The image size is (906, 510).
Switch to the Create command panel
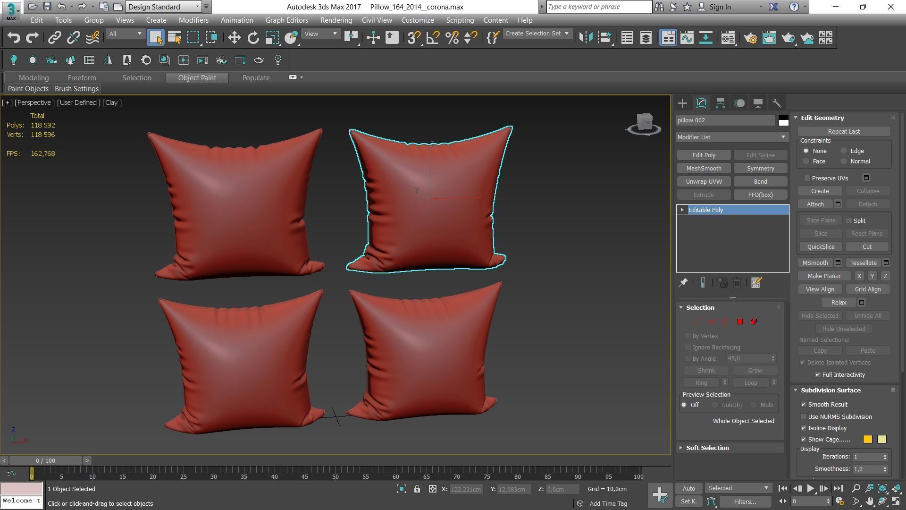682,103
